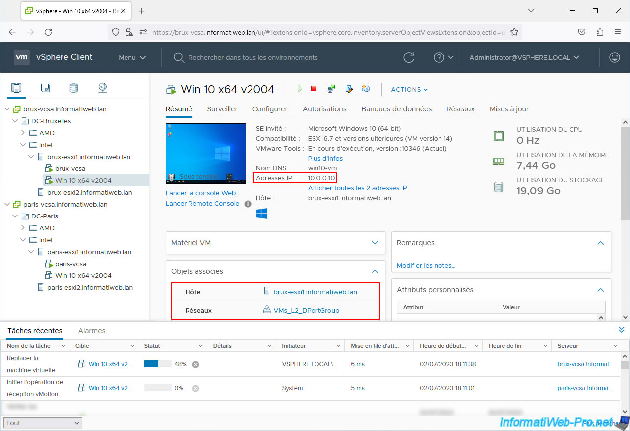
Task: Open the Banques de données tab
Action: click(x=396, y=109)
